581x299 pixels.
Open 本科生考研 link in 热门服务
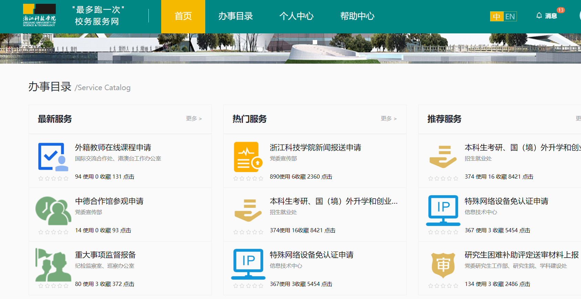(334, 201)
